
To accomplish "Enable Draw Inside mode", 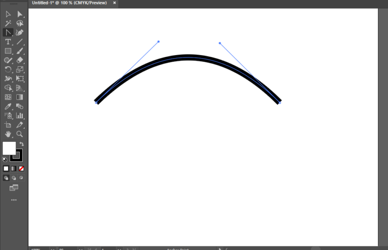I will (21, 178).
